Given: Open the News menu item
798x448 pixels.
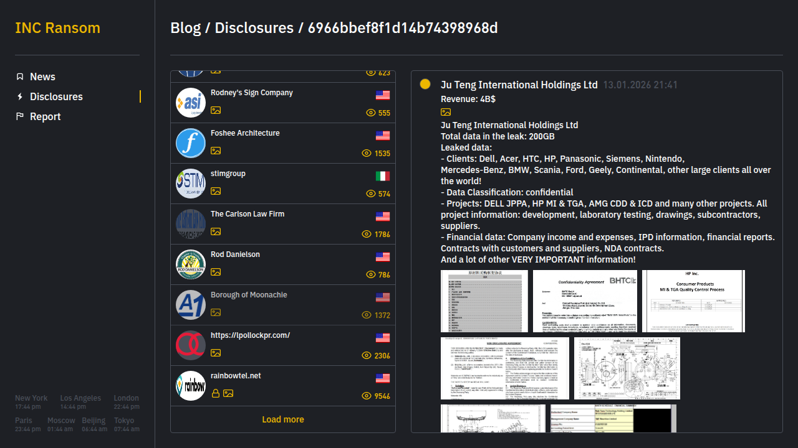Looking at the screenshot, I should (42, 77).
